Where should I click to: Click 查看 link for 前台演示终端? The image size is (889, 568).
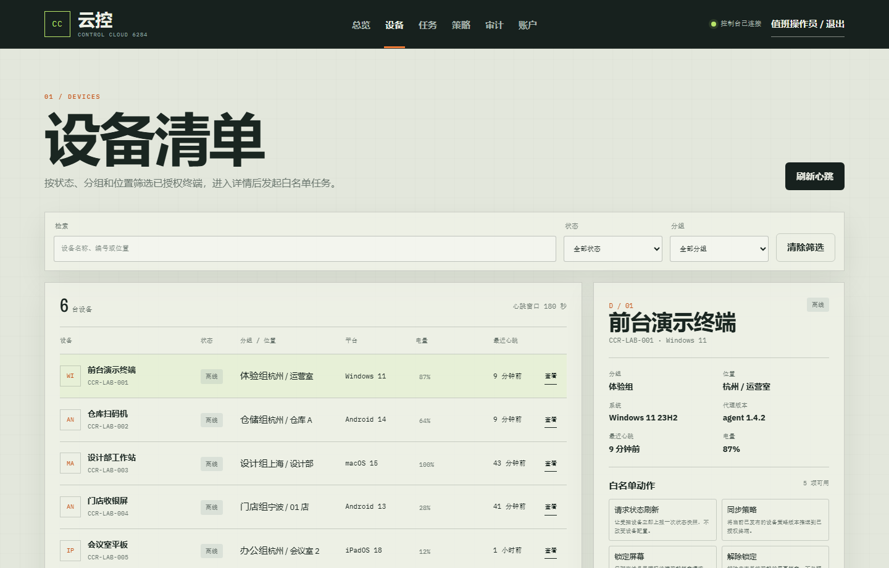551,376
